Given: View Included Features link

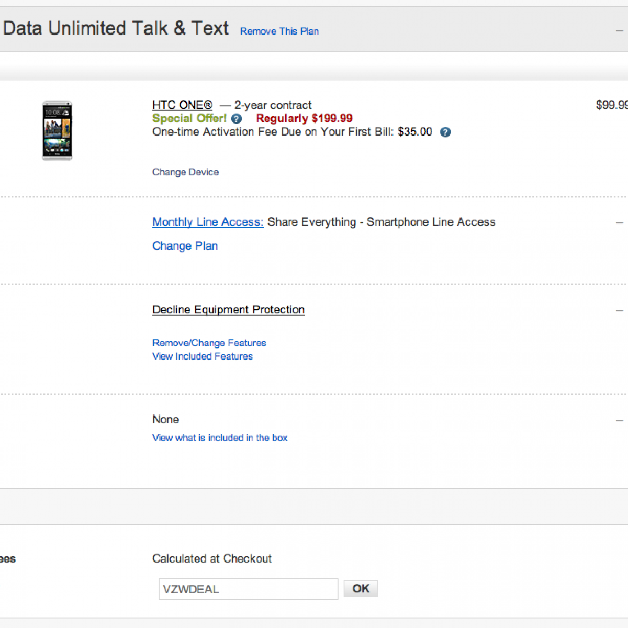Looking at the screenshot, I should point(203,356).
